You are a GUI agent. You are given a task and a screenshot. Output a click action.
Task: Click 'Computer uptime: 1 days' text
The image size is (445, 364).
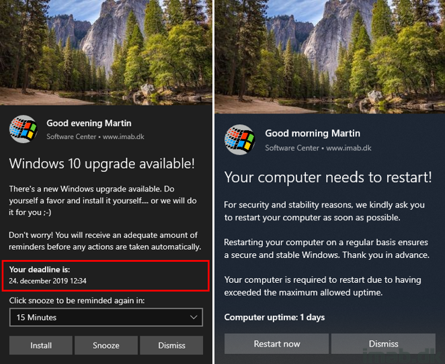(274, 317)
